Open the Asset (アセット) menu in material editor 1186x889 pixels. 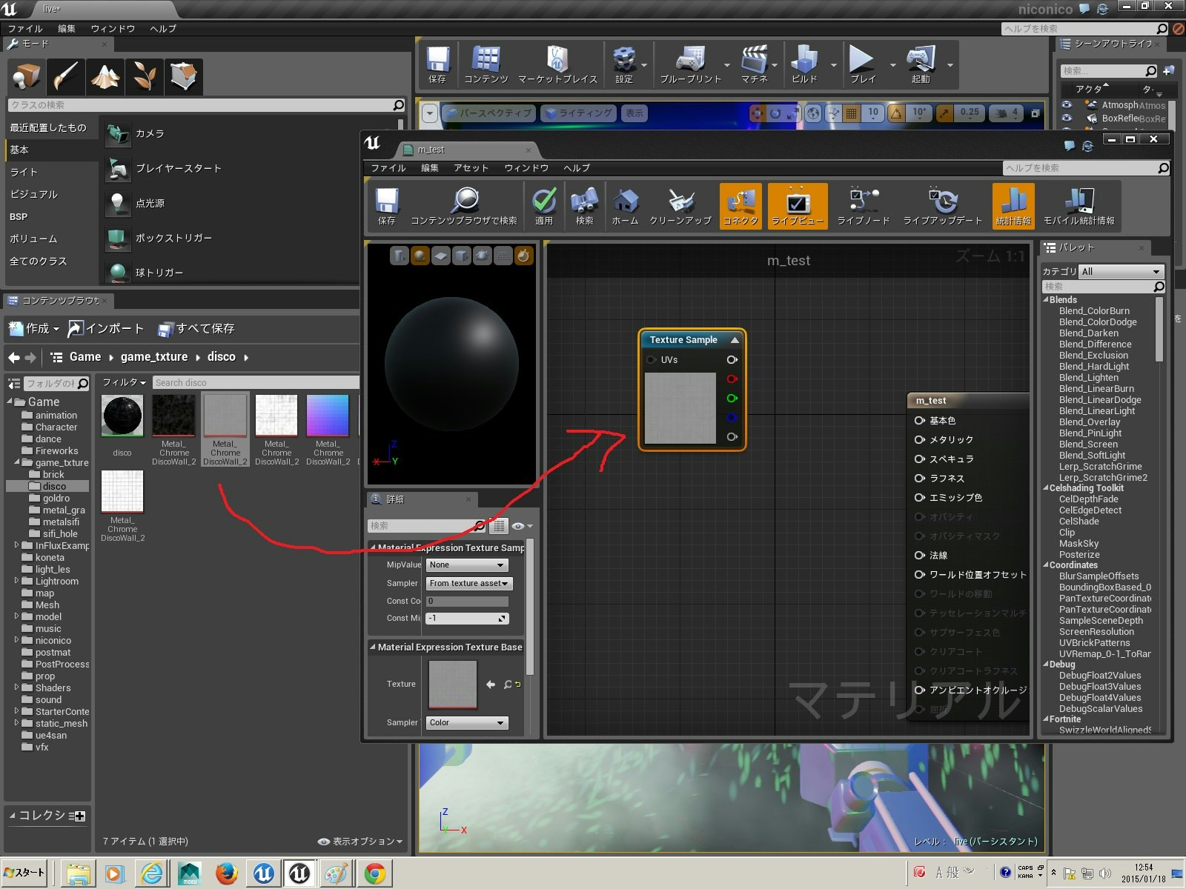(x=471, y=168)
